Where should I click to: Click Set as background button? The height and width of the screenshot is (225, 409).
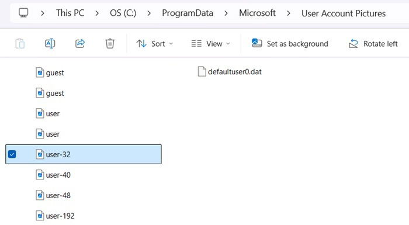(290, 44)
